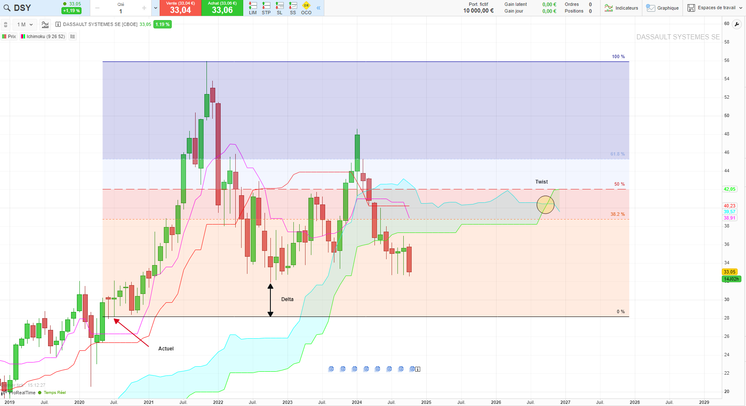Click the Port. fictif 10 000,00 € value
Screen dimensions: 746x406
(479, 11)
